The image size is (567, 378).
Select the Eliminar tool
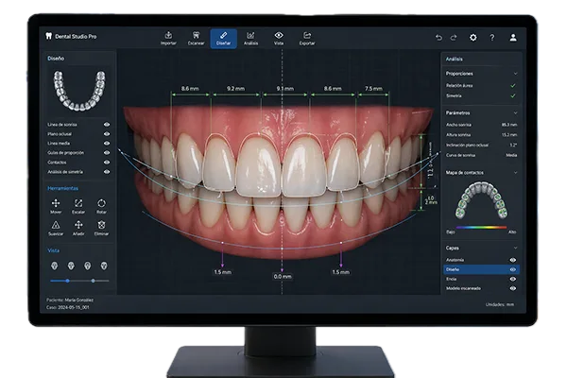102,229
